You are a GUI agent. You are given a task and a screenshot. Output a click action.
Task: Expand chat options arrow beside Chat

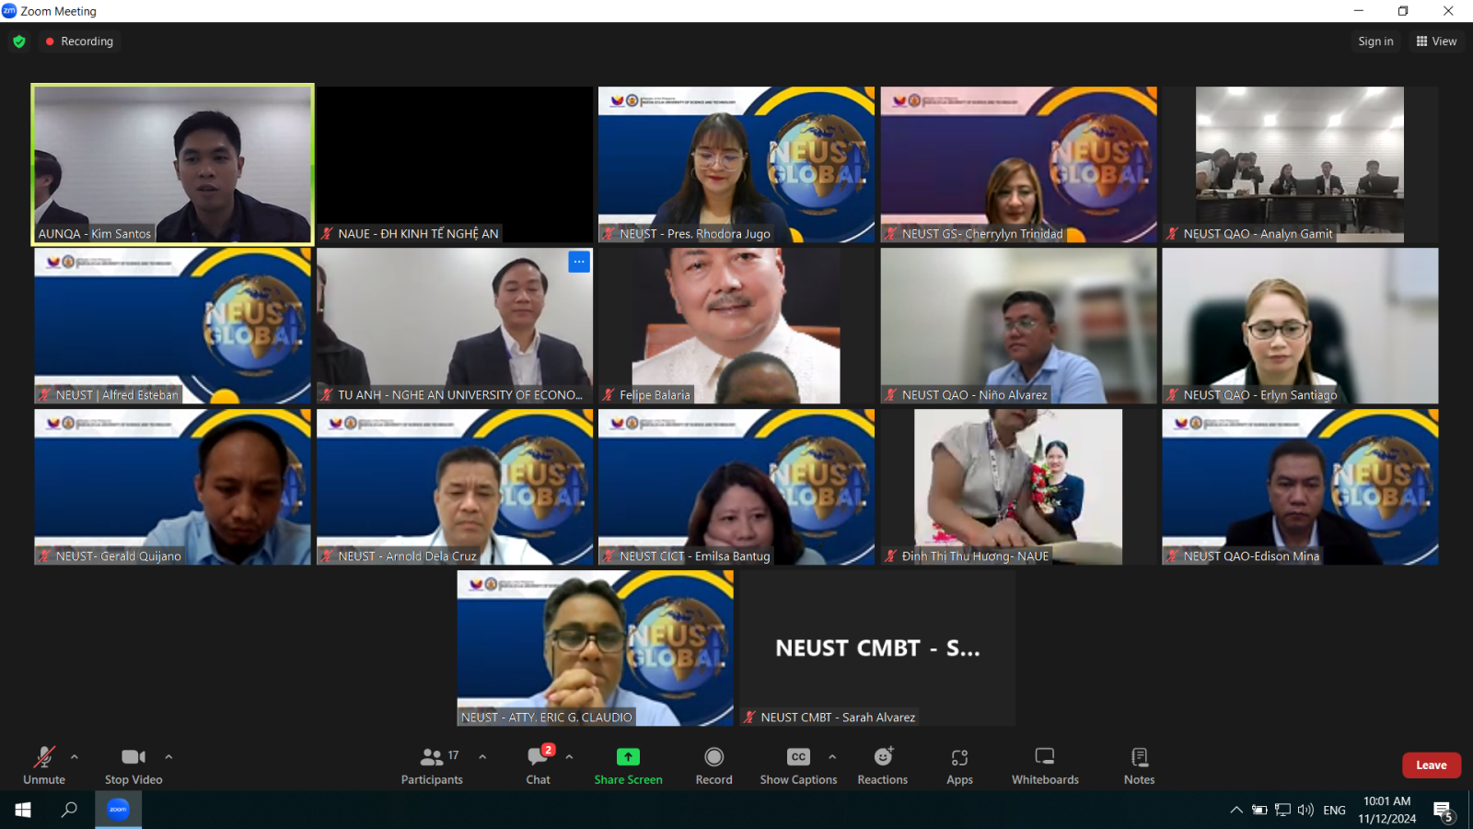coord(569,757)
